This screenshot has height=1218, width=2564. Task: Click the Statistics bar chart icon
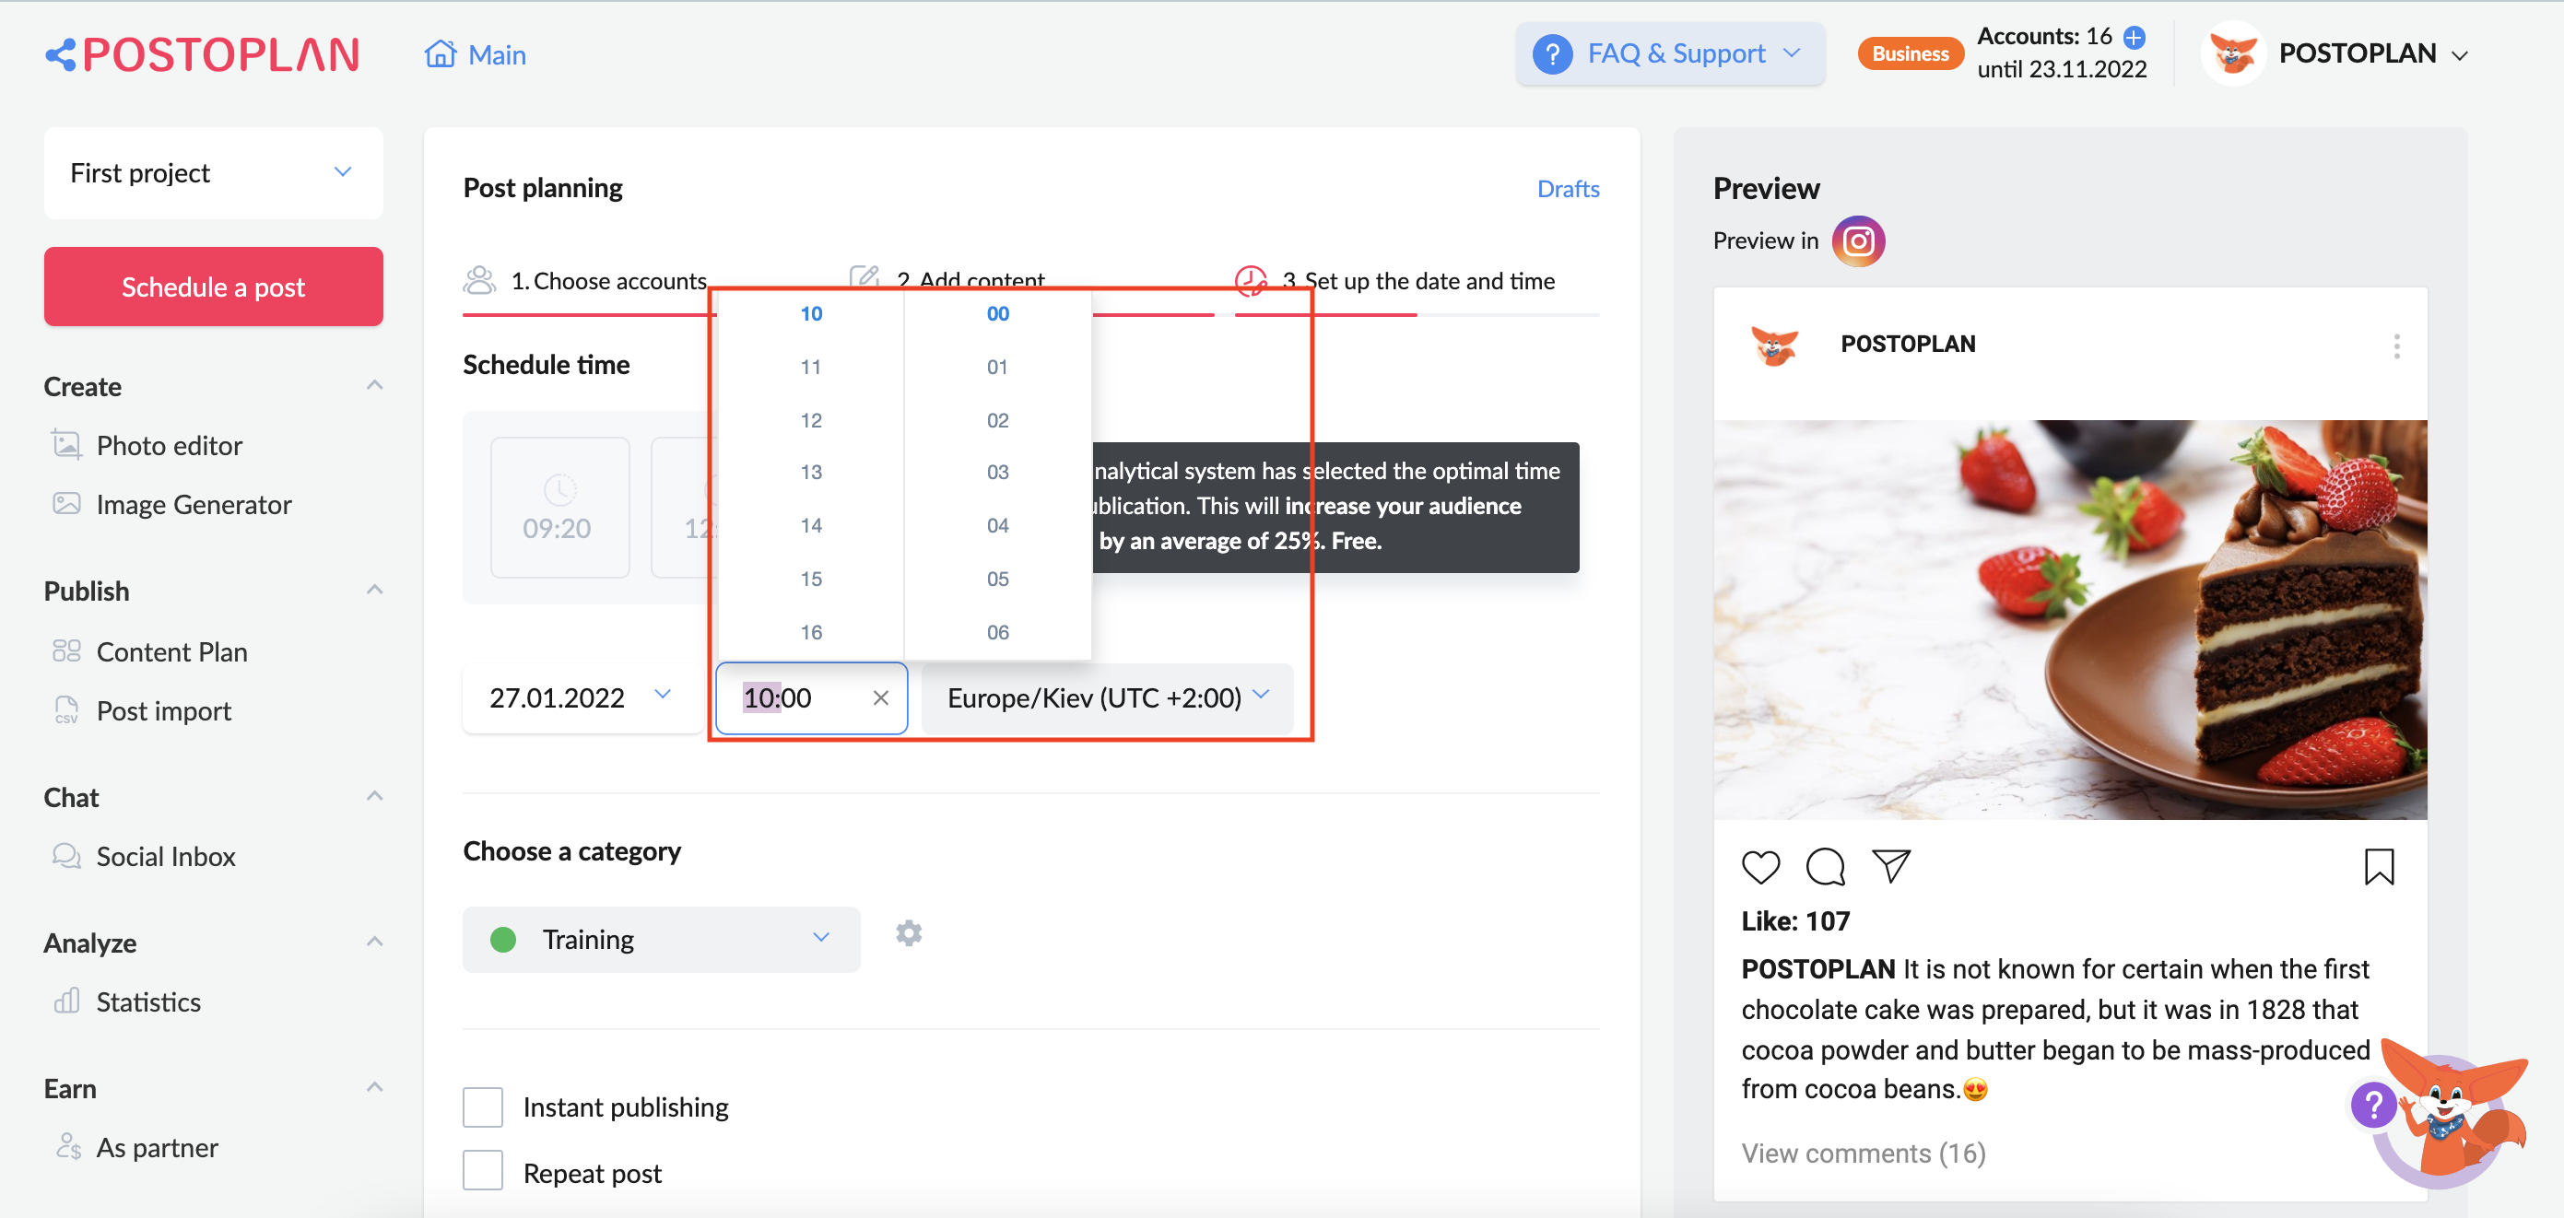(x=65, y=1000)
